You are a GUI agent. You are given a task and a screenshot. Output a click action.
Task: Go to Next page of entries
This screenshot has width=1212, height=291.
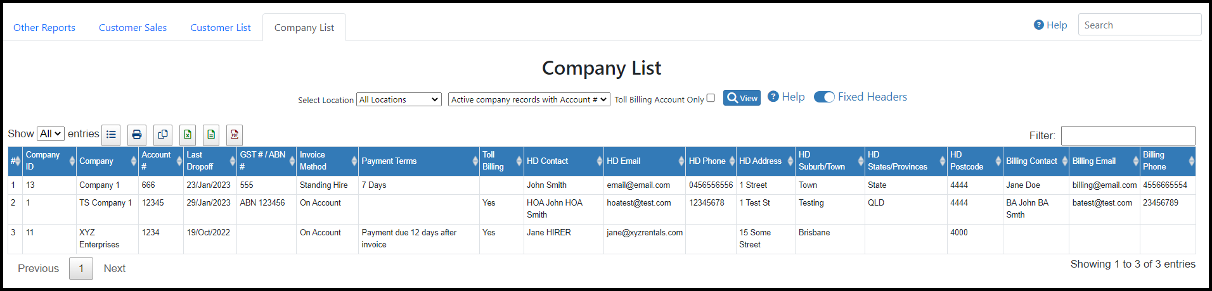pyautogui.click(x=115, y=268)
